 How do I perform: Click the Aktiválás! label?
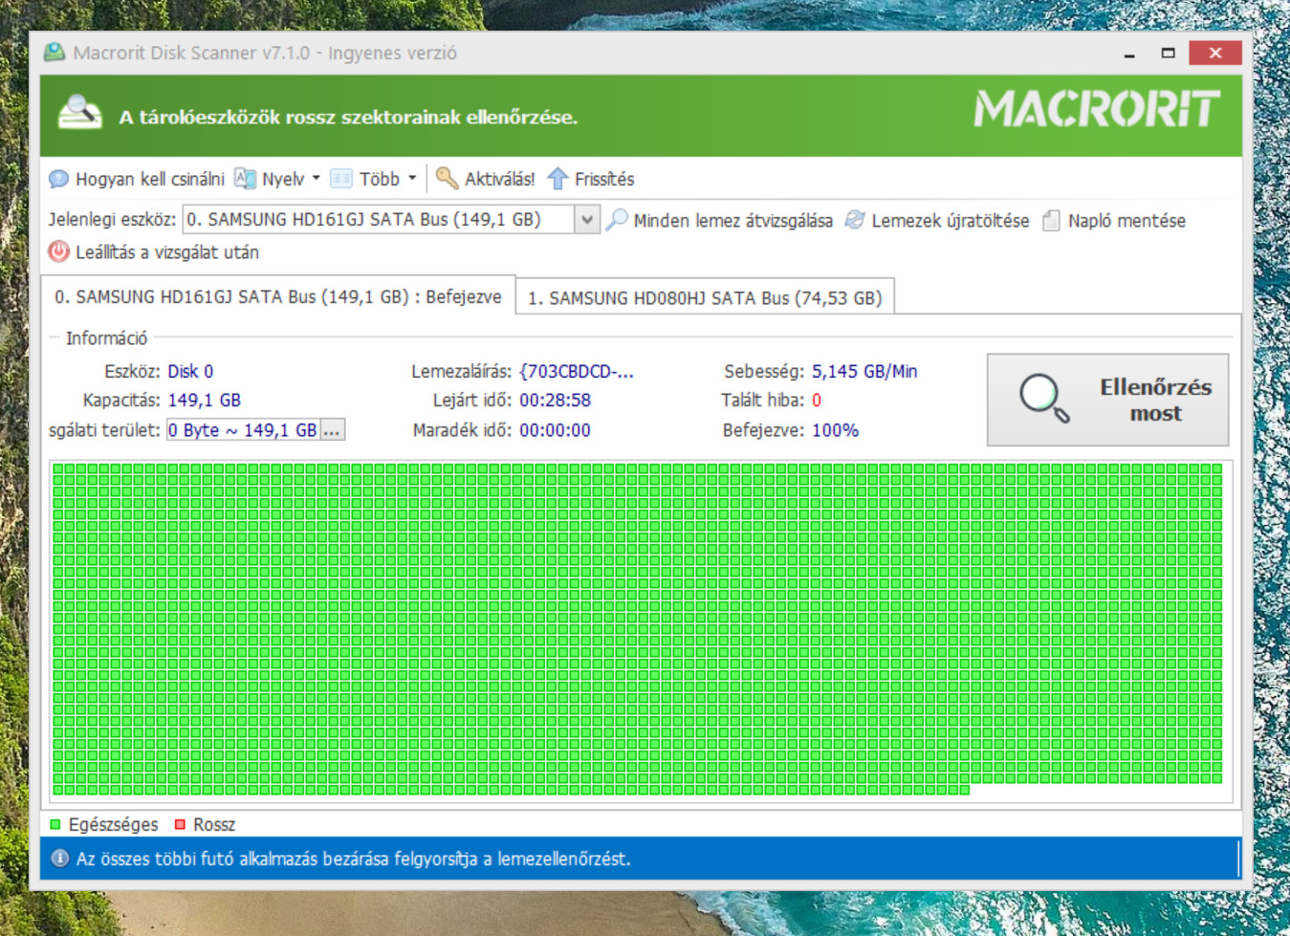point(499,179)
